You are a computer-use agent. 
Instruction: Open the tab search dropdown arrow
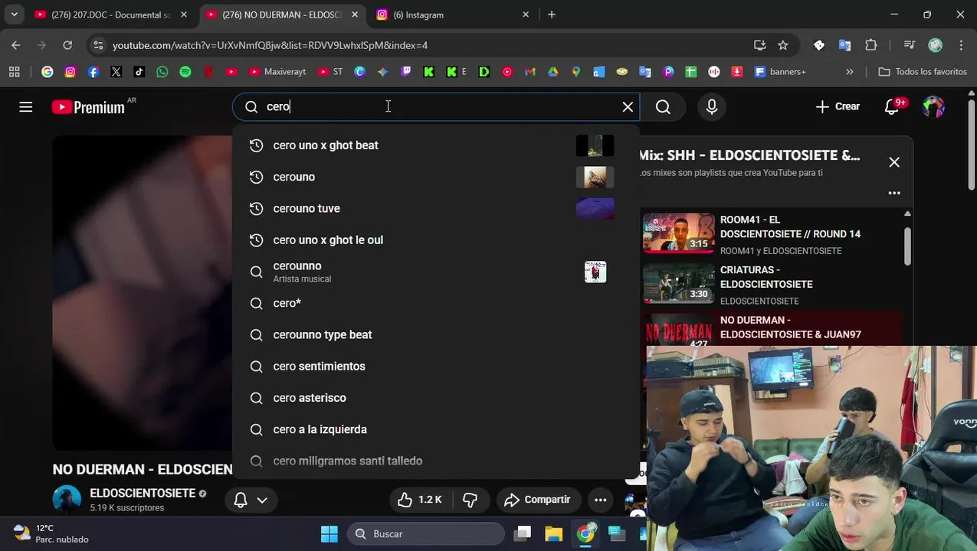(x=14, y=15)
